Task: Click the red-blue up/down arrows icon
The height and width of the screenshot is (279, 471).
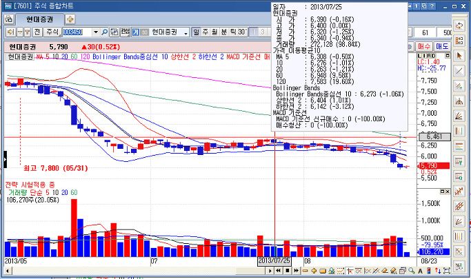Action: click(438, 271)
